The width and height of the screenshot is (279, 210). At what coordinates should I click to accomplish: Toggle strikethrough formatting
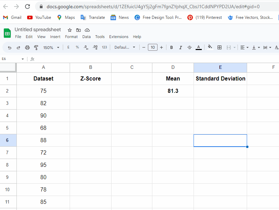click(189, 47)
